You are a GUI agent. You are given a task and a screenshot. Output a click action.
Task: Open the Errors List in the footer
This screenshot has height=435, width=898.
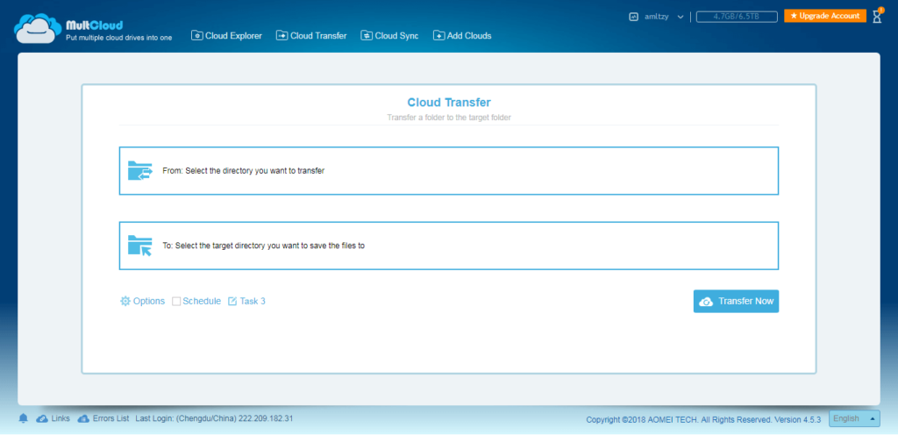pos(110,418)
